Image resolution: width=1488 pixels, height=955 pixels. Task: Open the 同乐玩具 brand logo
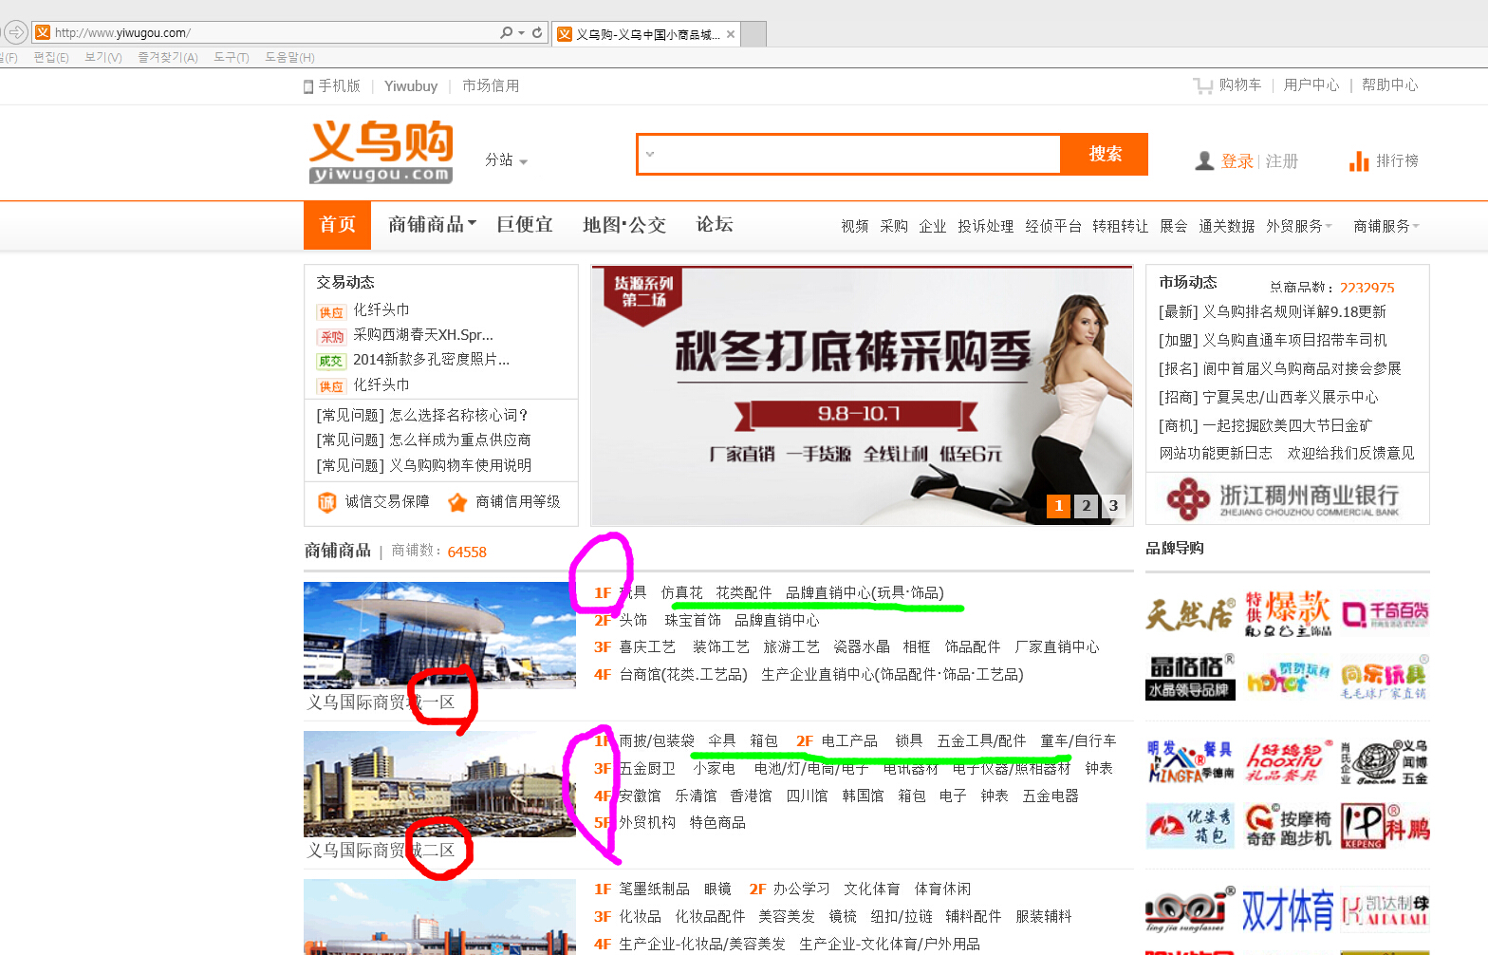click(1385, 677)
